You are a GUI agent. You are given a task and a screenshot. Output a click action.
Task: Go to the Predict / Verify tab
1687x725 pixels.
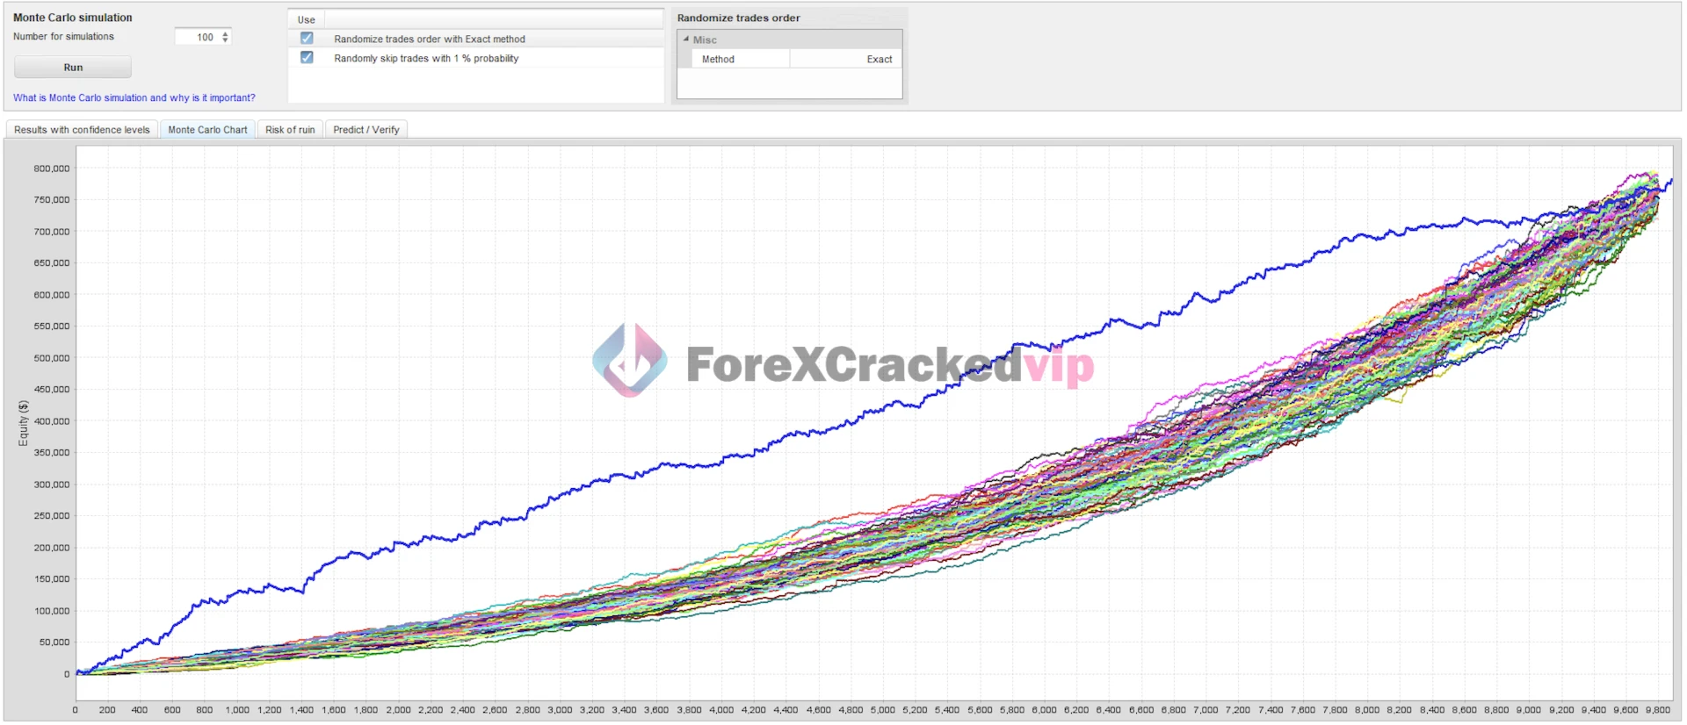pyautogui.click(x=366, y=130)
